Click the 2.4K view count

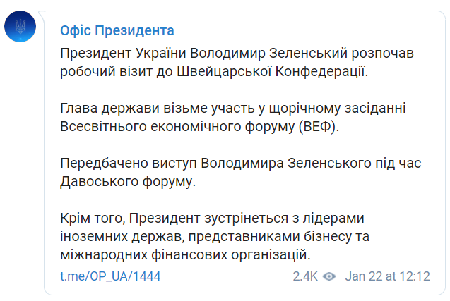tap(305, 276)
